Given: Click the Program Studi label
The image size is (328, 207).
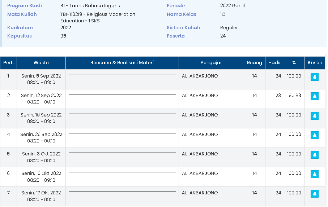Looking at the screenshot, I should click(x=25, y=6).
